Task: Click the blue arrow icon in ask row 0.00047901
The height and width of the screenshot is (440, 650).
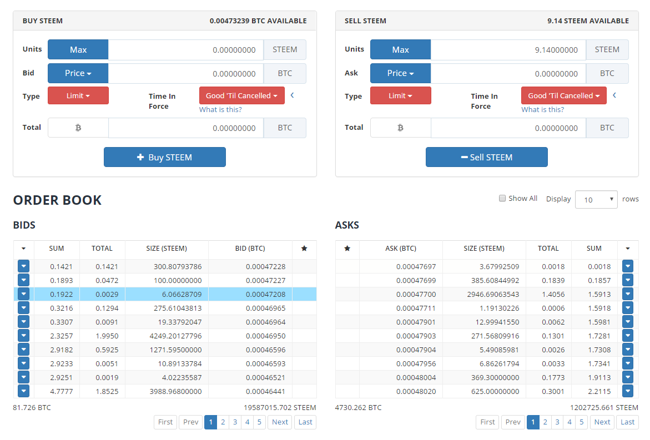Action: [x=628, y=322]
